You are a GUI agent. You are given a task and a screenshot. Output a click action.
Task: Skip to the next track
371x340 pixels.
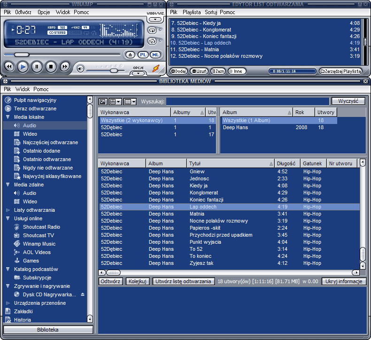pyautogui.click(x=65, y=67)
